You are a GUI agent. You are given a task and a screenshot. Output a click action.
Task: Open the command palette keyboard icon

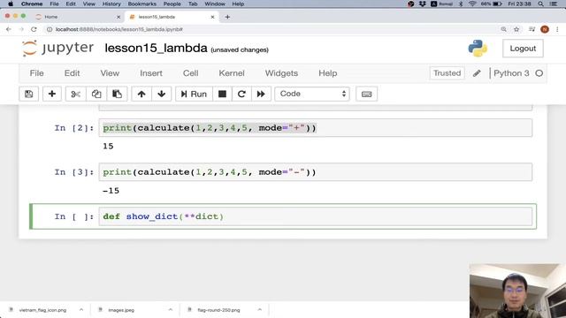click(366, 95)
